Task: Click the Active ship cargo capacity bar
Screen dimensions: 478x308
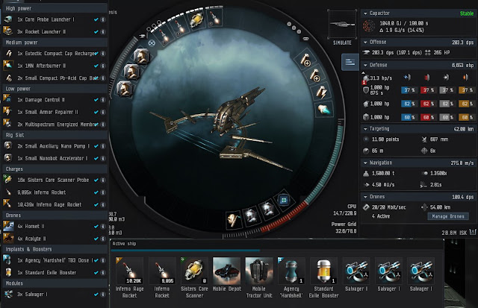Action: coord(277,251)
